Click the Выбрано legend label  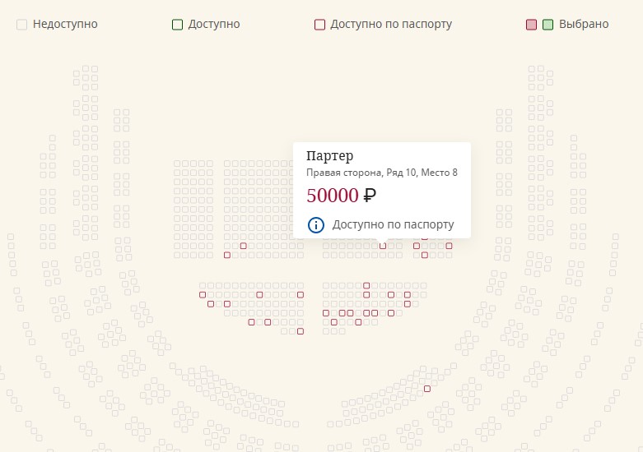point(584,24)
